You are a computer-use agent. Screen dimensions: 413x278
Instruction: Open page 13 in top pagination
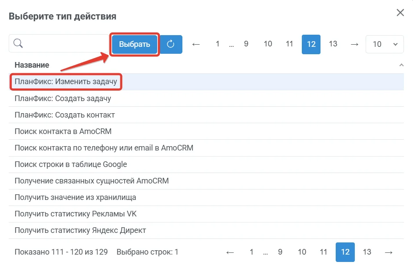(333, 44)
